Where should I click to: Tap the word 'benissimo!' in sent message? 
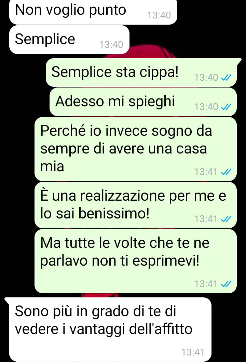(x=114, y=213)
